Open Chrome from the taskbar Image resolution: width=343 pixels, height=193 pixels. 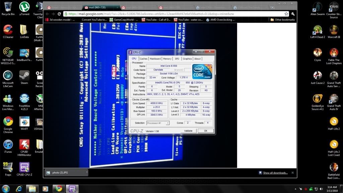[x=59, y=189]
